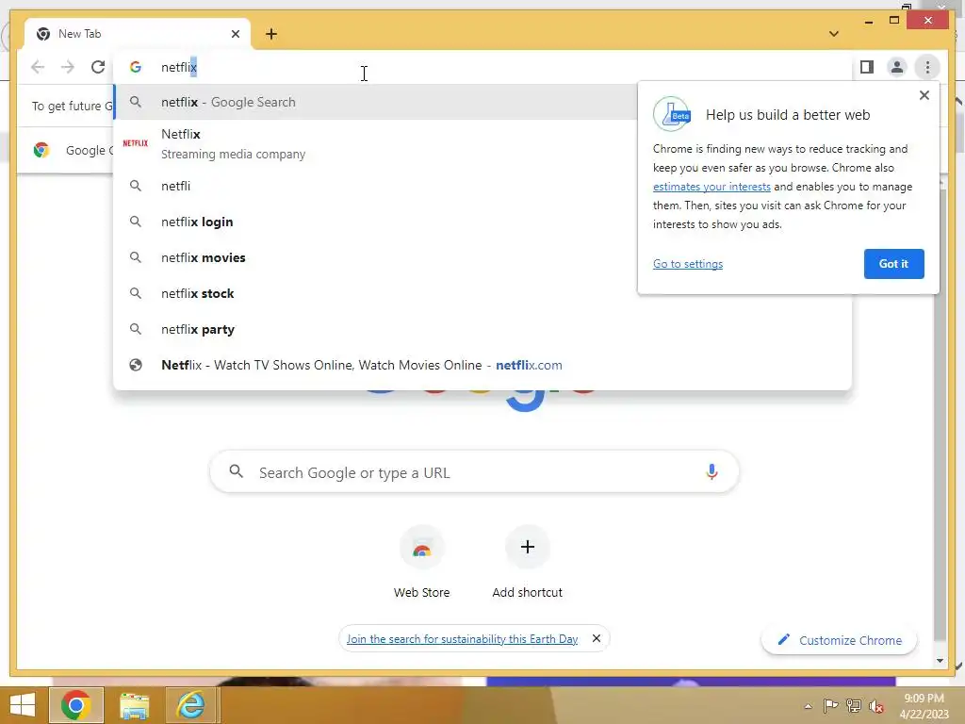
Task: Open the Earth Day sustainability link
Action: [x=462, y=639]
